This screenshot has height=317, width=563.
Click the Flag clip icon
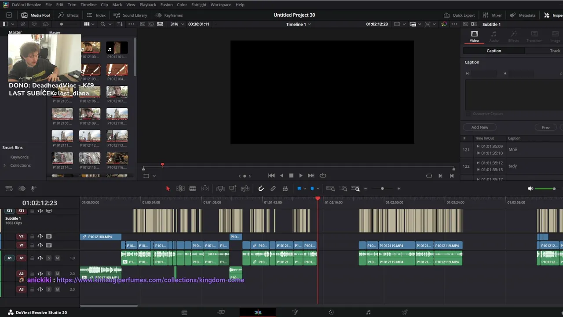[299, 188]
